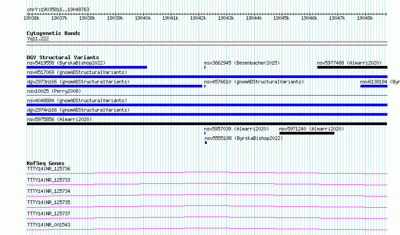The width and height of the screenshot is (400, 235).
Task: Select the blue bar under nsv6138184
Action: point(374,86)
